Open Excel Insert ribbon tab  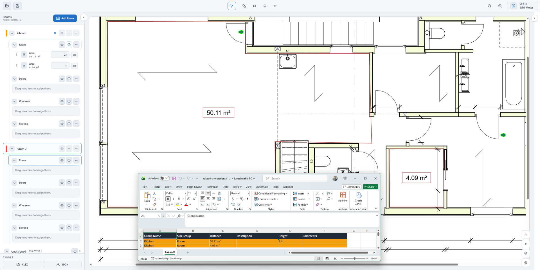tap(168, 187)
